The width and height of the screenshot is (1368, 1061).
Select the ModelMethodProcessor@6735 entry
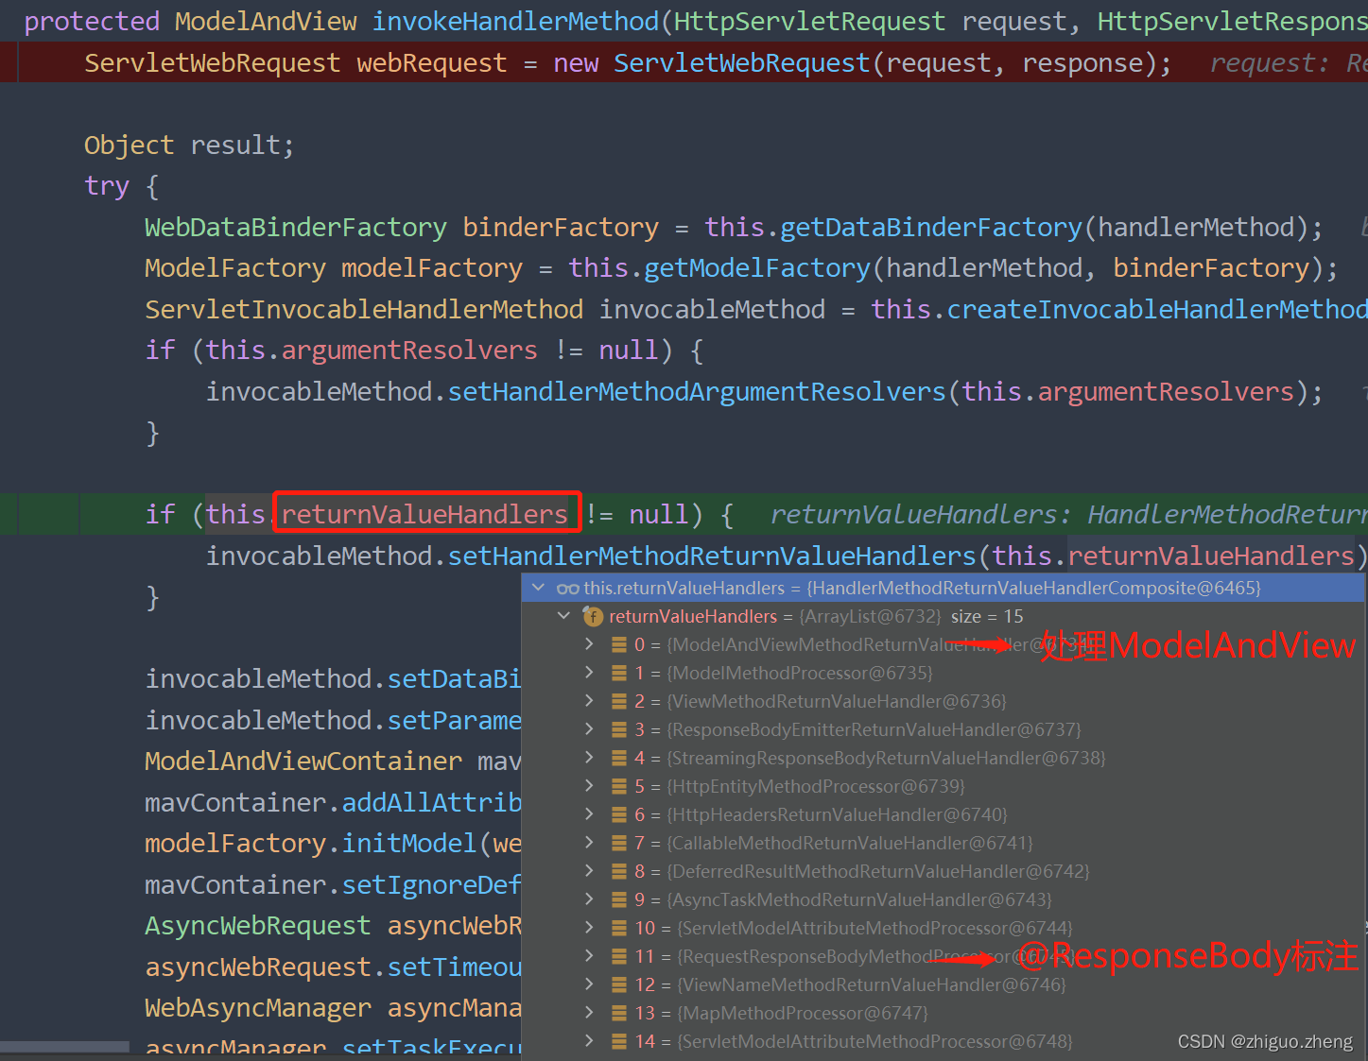(x=943, y=673)
